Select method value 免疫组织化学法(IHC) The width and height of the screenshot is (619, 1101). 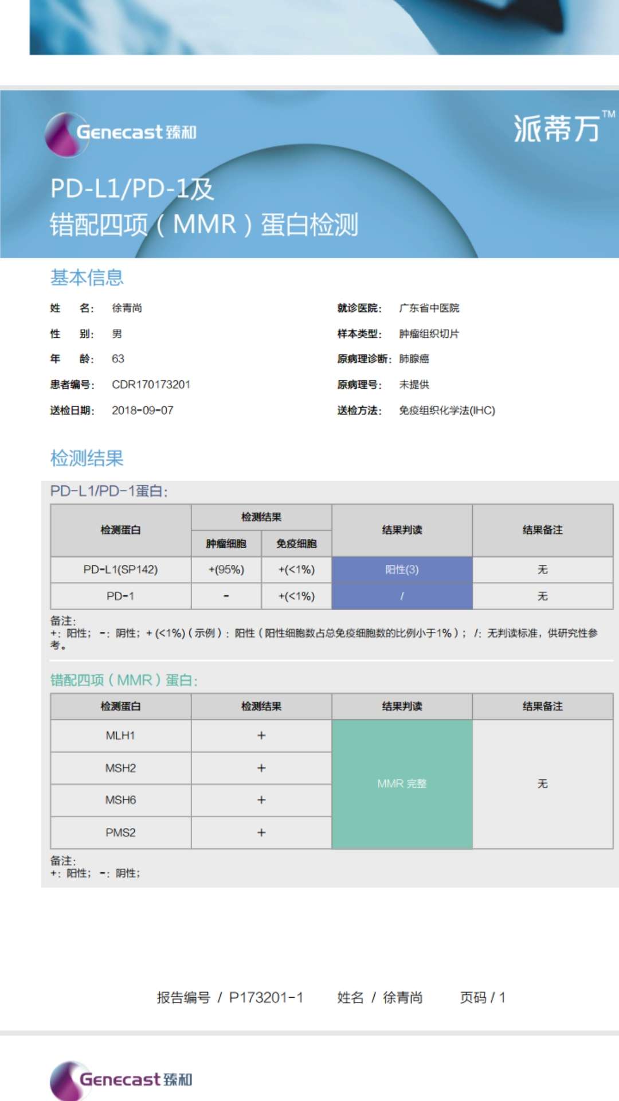[447, 411]
